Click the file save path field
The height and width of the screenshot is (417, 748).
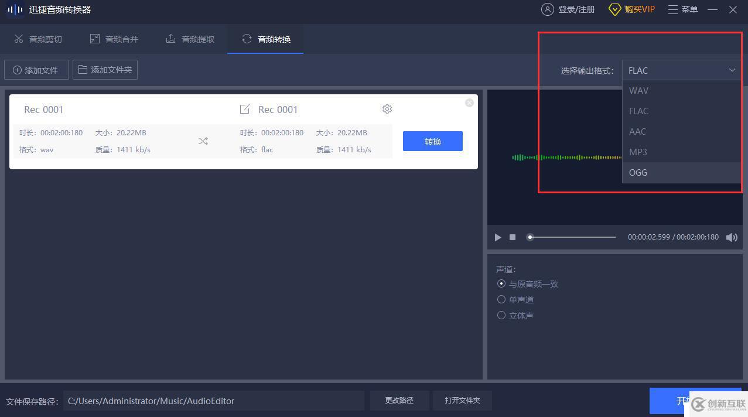coord(214,401)
